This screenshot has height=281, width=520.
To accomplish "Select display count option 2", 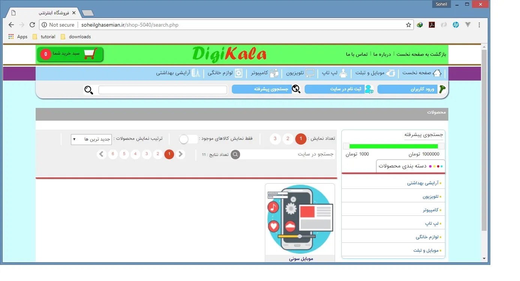I will pos(288,139).
